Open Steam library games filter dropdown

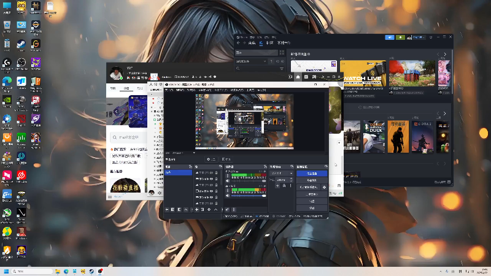point(251,61)
